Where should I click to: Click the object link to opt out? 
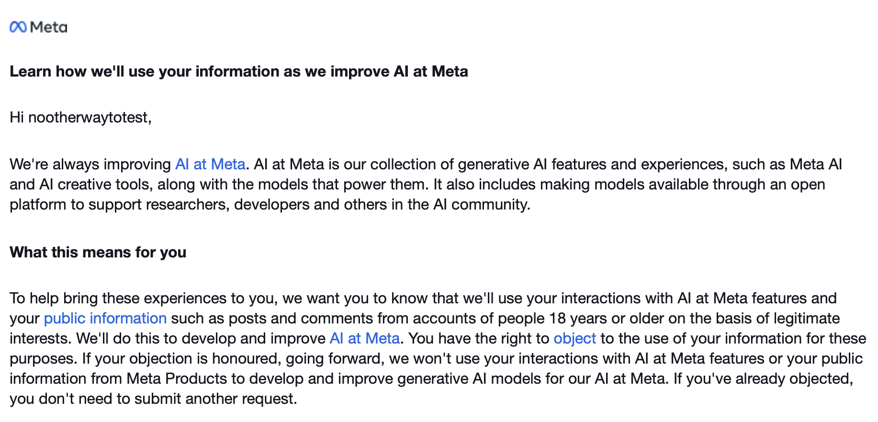tap(574, 338)
